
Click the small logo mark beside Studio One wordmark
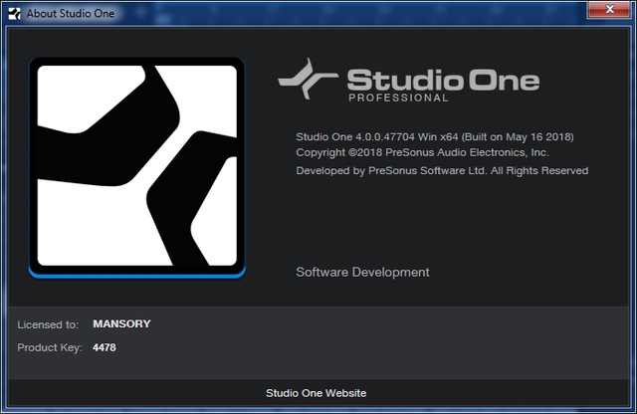[x=308, y=77]
